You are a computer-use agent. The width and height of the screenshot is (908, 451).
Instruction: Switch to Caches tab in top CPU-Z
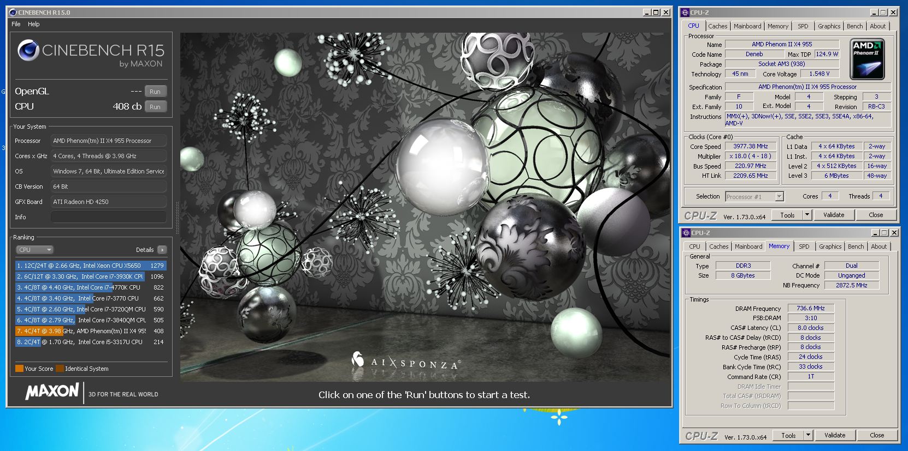(717, 26)
